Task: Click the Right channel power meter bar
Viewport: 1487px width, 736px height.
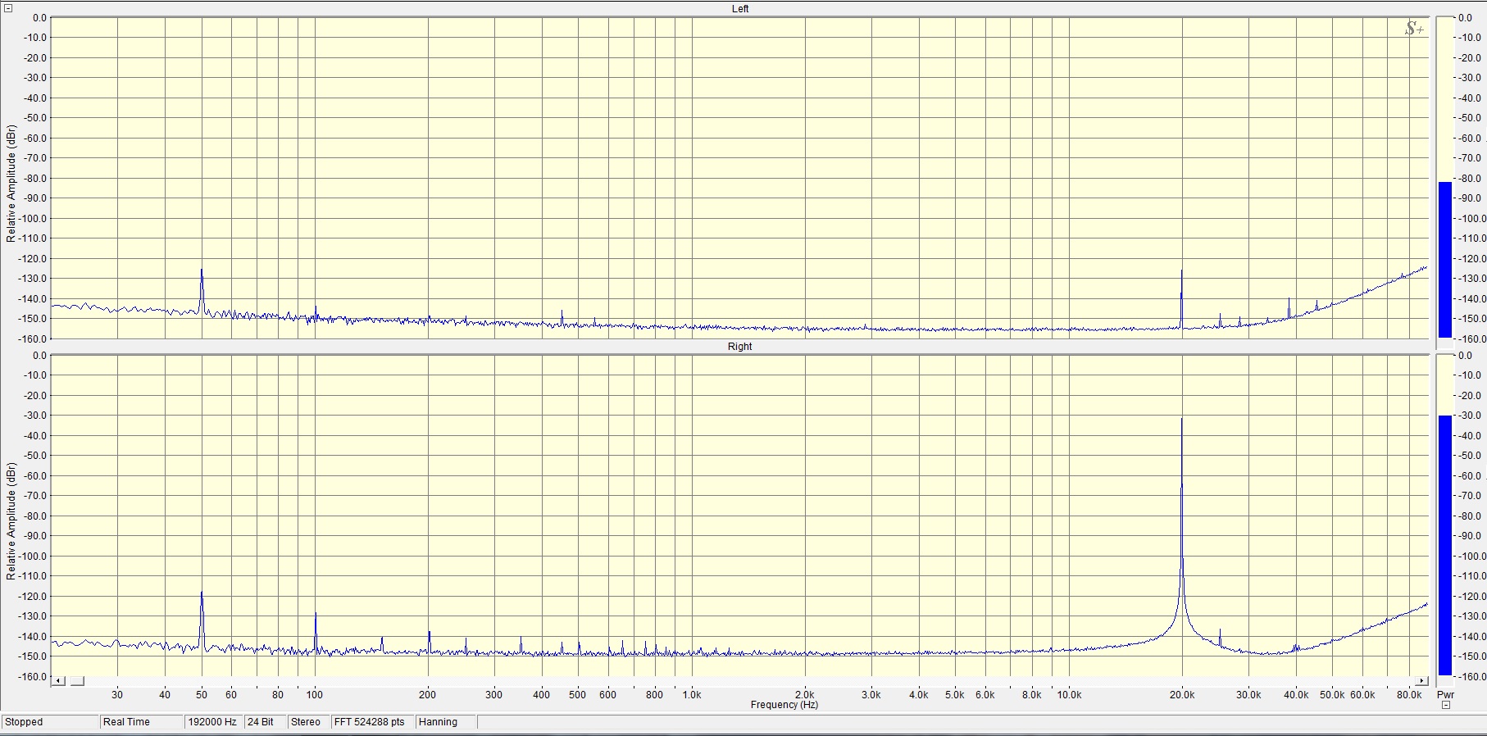Action: pos(1444,545)
